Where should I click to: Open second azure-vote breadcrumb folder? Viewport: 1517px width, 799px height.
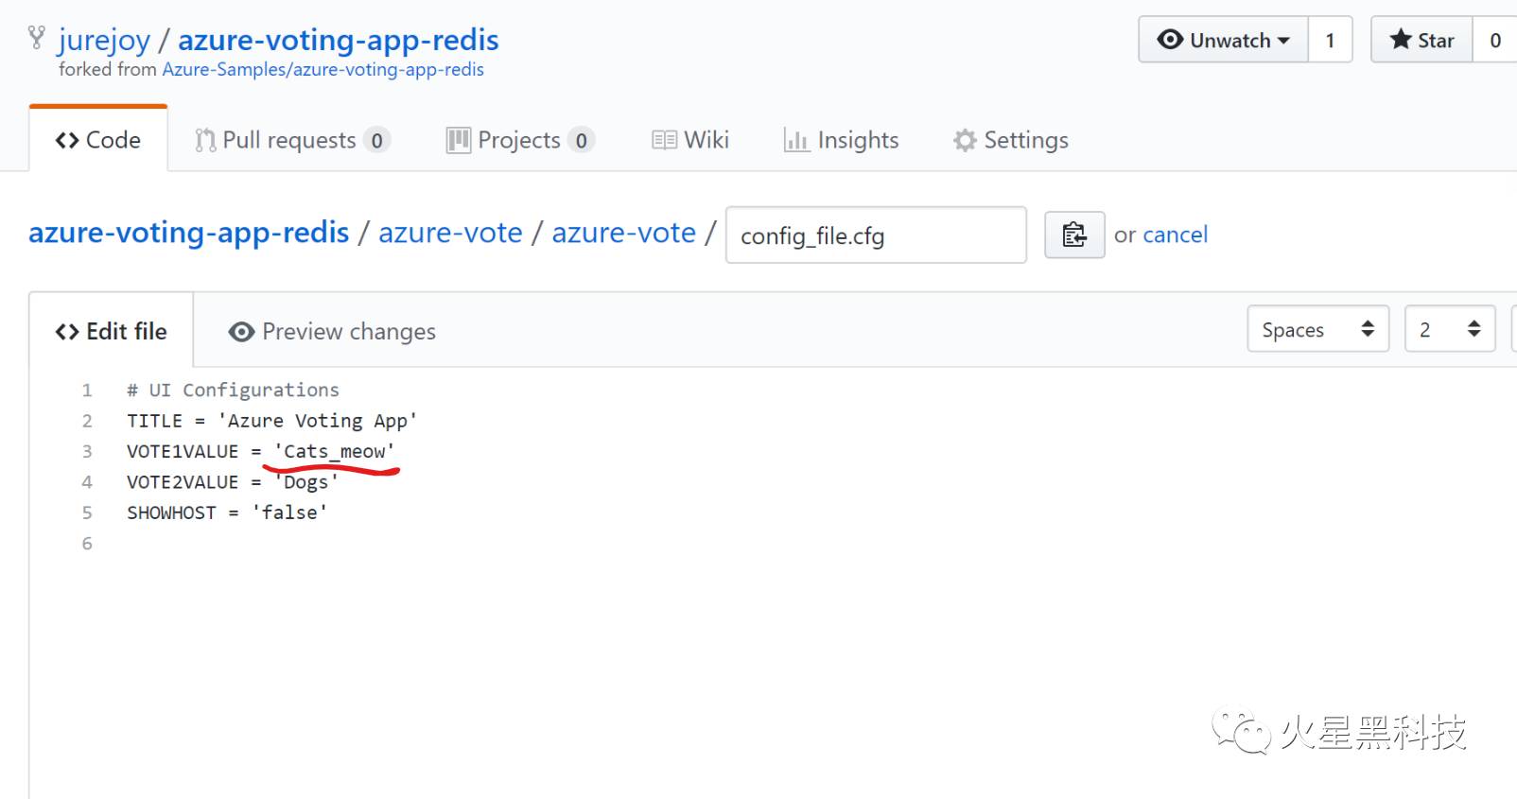pos(623,233)
